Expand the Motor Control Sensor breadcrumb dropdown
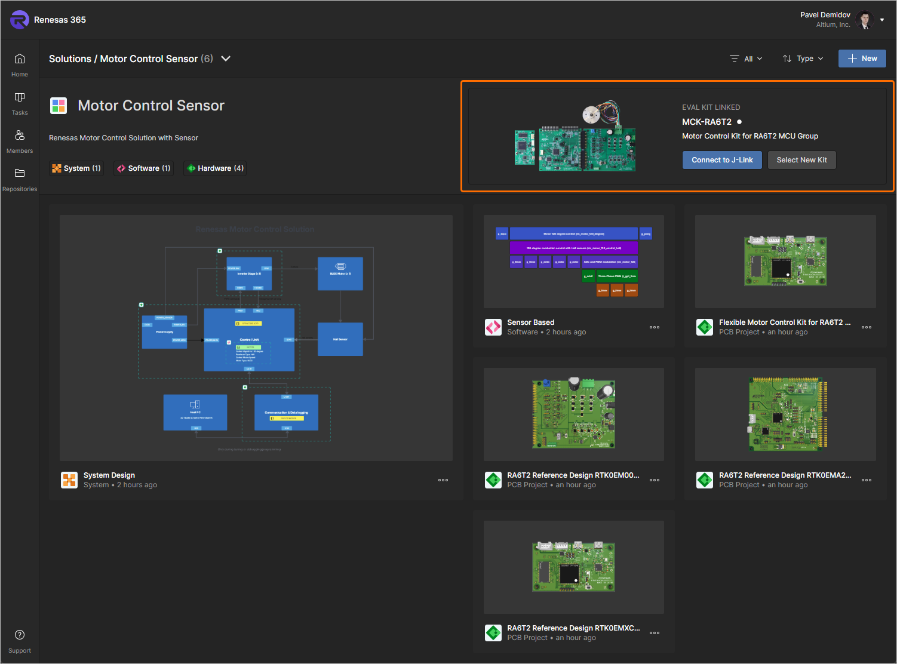 coord(226,59)
